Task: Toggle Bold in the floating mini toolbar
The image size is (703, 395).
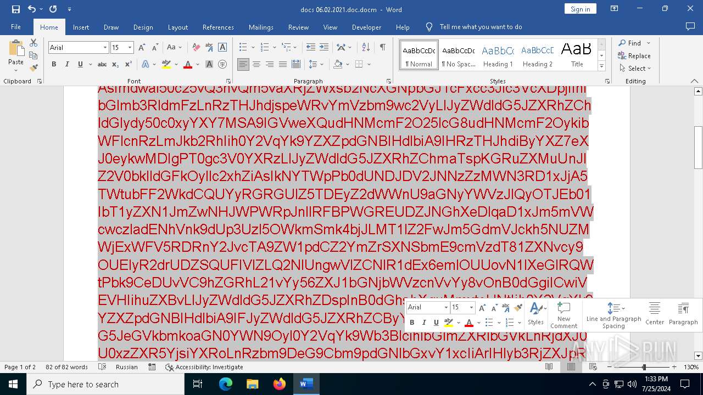Action: [x=412, y=323]
